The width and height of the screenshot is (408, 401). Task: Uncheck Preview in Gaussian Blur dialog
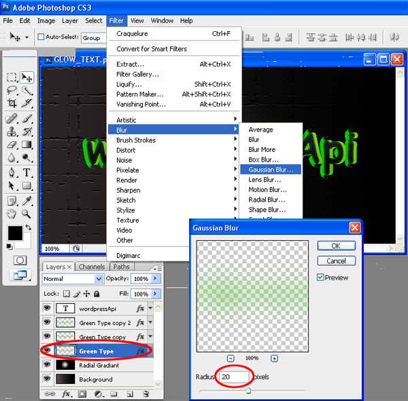coord(320,278)
